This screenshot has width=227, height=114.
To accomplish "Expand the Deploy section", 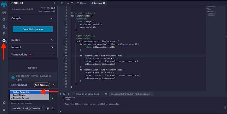I will point(32,40).
